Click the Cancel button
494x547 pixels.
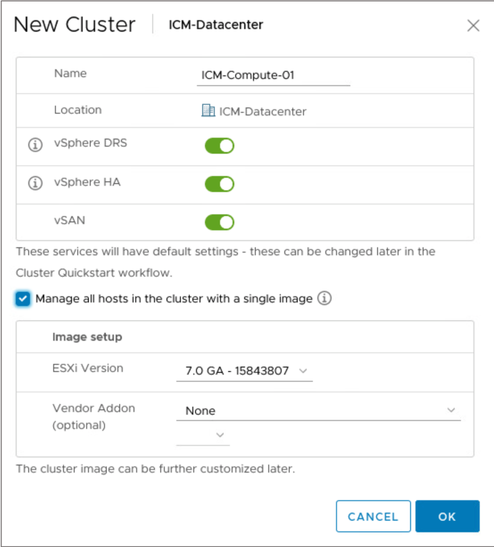point(373,516)
